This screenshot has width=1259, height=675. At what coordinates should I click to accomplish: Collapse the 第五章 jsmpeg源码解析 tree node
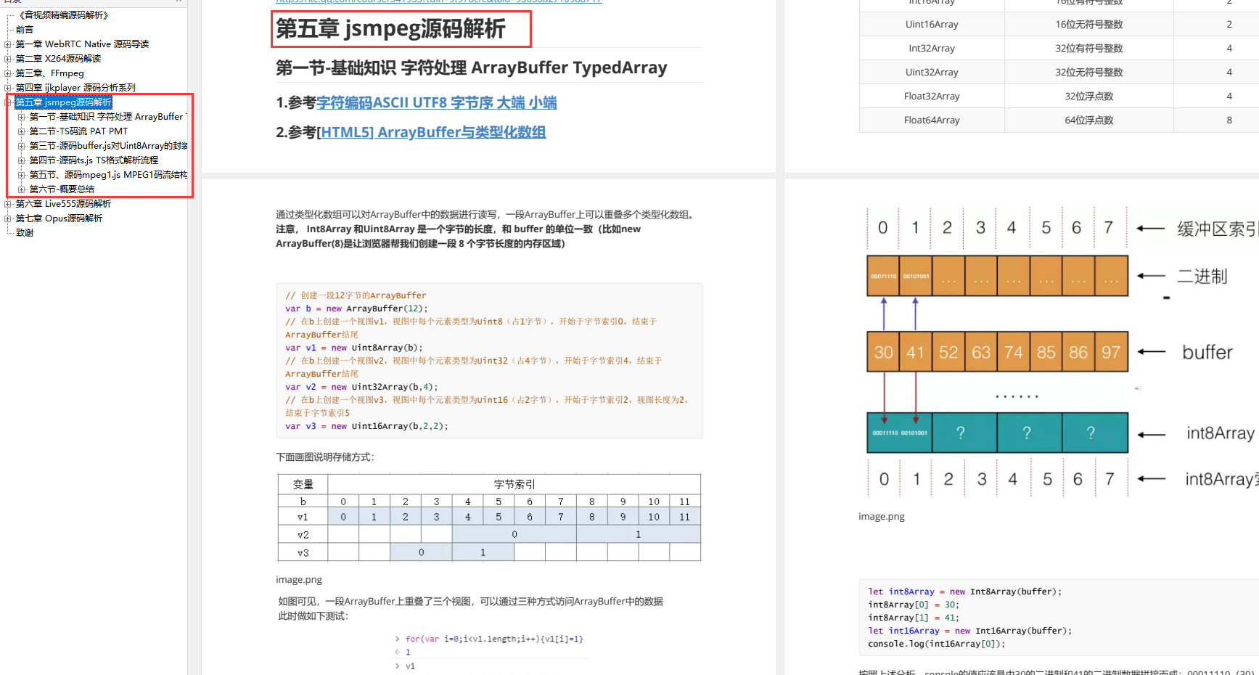point(8,102)
